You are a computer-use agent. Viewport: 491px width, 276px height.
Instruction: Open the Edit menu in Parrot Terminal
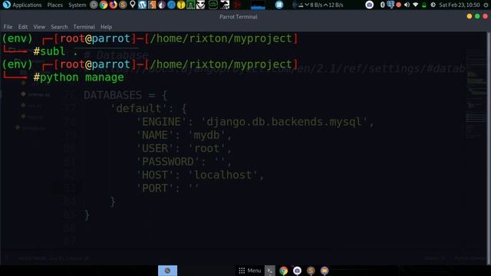[x=23, y=27]
